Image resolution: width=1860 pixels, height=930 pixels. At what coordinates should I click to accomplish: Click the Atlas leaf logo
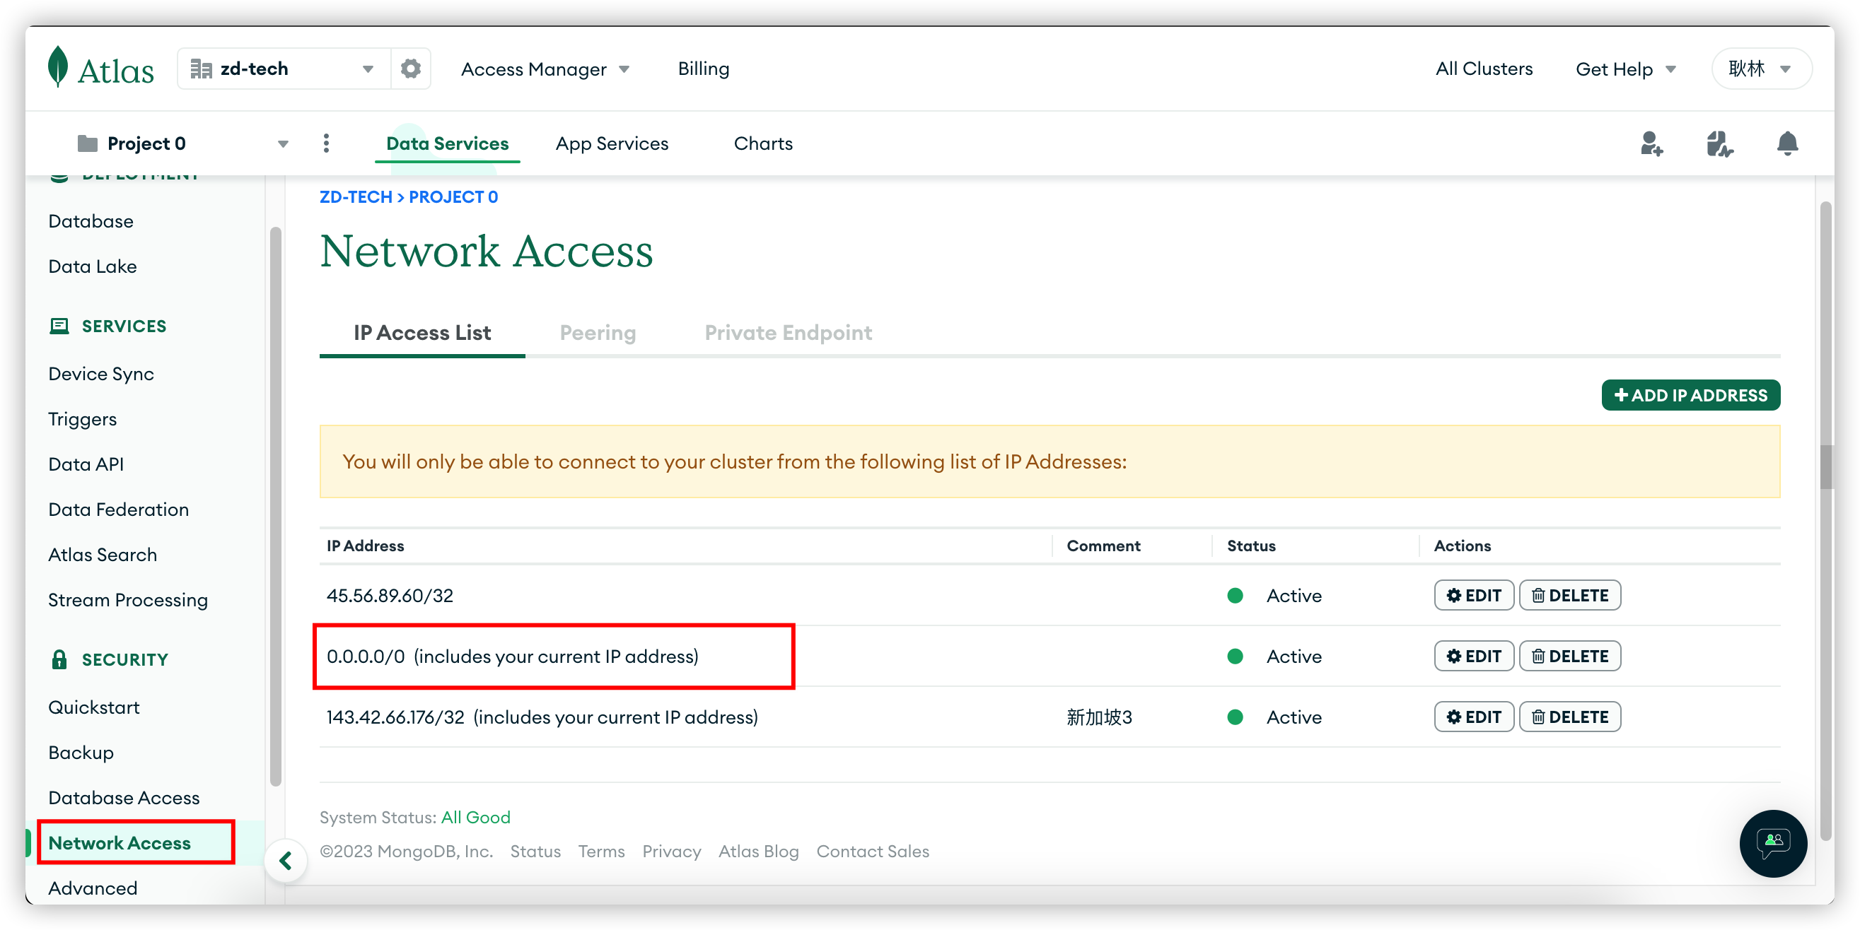[58, 68]
